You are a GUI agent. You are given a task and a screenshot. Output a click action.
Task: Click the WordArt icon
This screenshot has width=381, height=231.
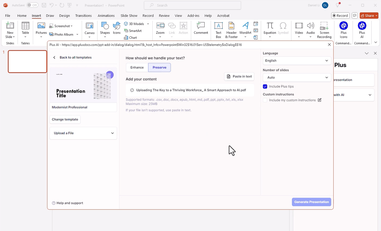coord(245,26)
